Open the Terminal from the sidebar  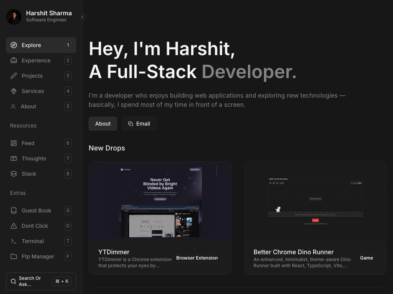33,241
